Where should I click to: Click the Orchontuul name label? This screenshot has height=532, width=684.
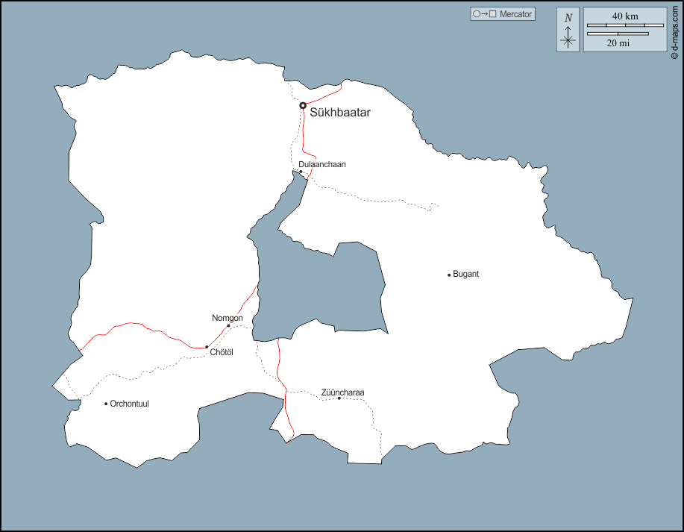130,404
